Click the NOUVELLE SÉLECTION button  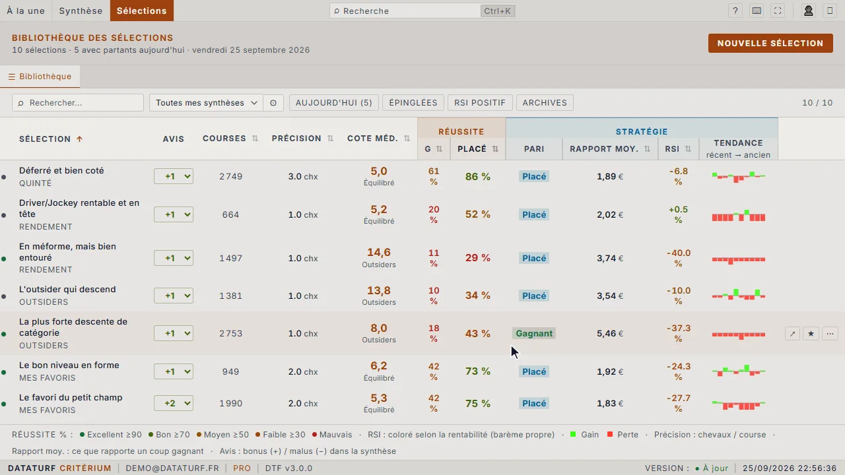pyautogui.click(x=770, y=44)
